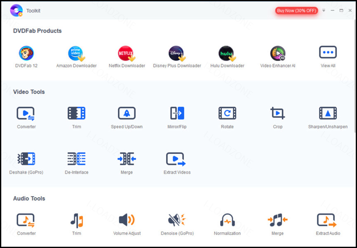Launch Amazon Downloader

[x=76, y=53]
